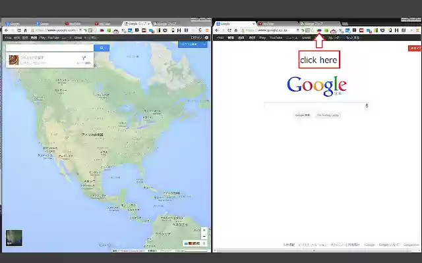
Task: Click back arrow in right Google window
Action: (x=217, y=30)
